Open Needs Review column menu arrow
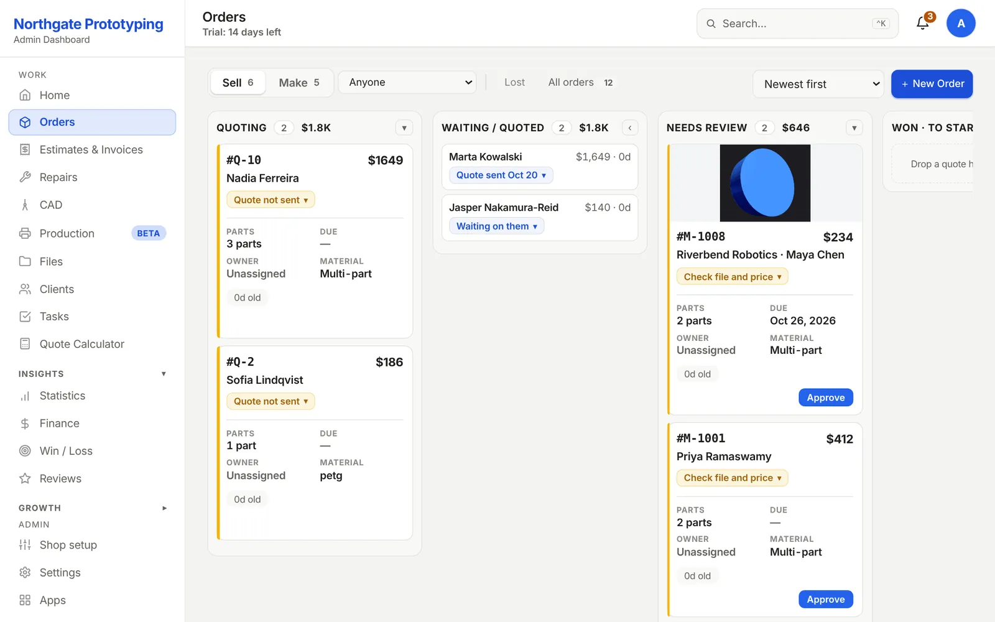The image size is (995, 622). (854, 128)
